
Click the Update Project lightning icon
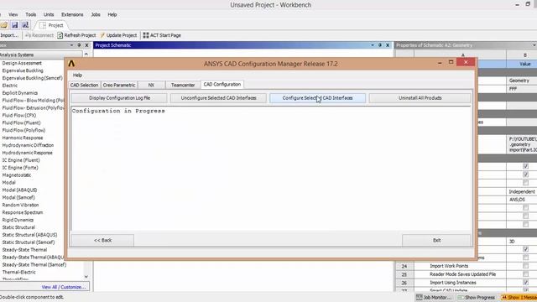(102, 35)
